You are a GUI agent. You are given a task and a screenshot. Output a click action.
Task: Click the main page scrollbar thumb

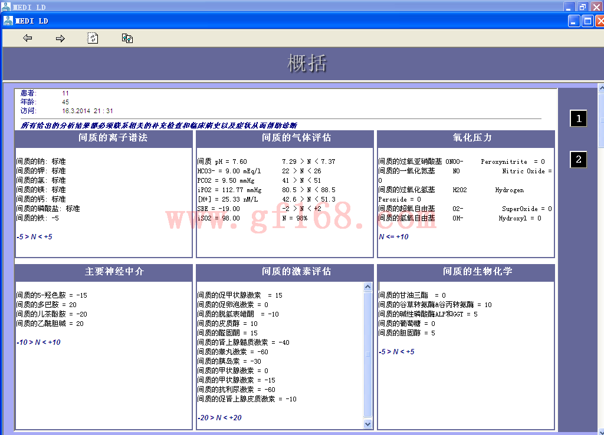[601, 121]
